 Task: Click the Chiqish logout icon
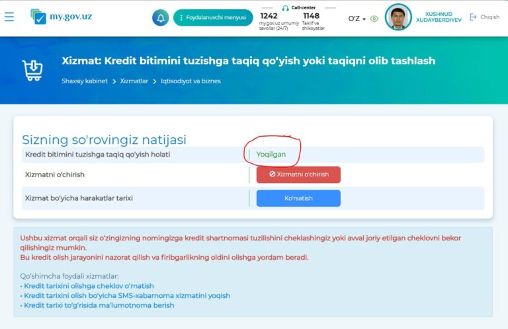(x=473, y=17)
